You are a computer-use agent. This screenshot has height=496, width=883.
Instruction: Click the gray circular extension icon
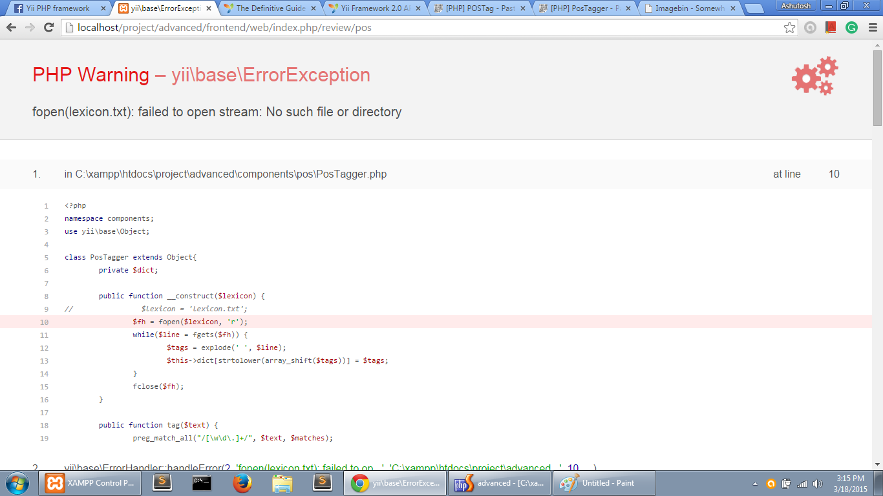point(810,28)
